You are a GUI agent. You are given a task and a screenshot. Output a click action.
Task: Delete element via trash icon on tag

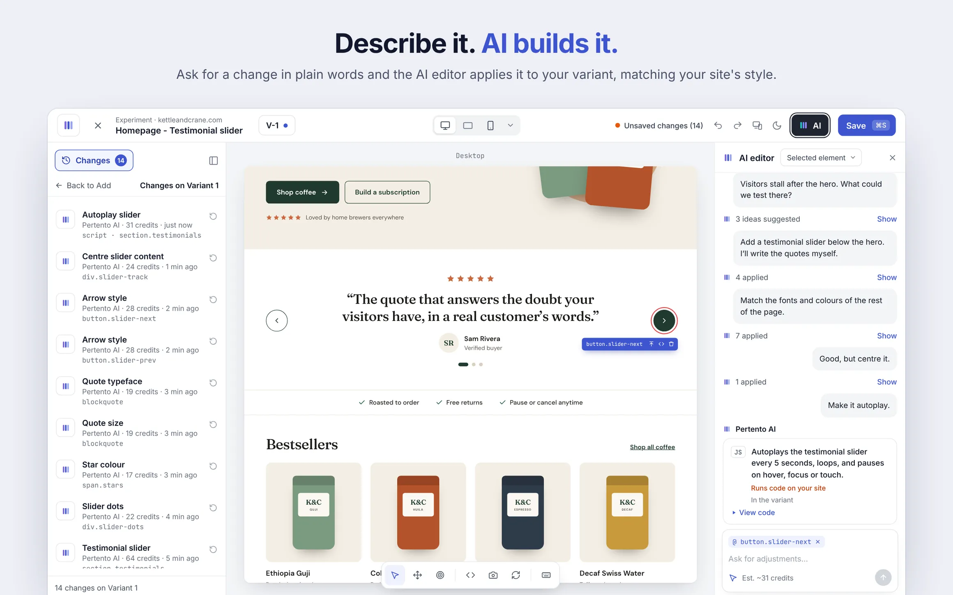click(x=671, y=344)
